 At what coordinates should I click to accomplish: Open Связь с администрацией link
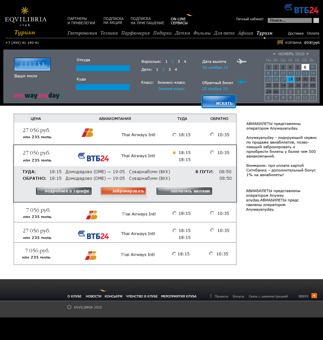268,296
